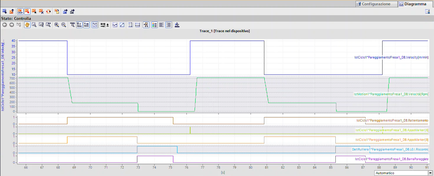Click the paint bucket background color icon
Image resolution: width=434 pixels, height=176 pixels.
point(177,25)
